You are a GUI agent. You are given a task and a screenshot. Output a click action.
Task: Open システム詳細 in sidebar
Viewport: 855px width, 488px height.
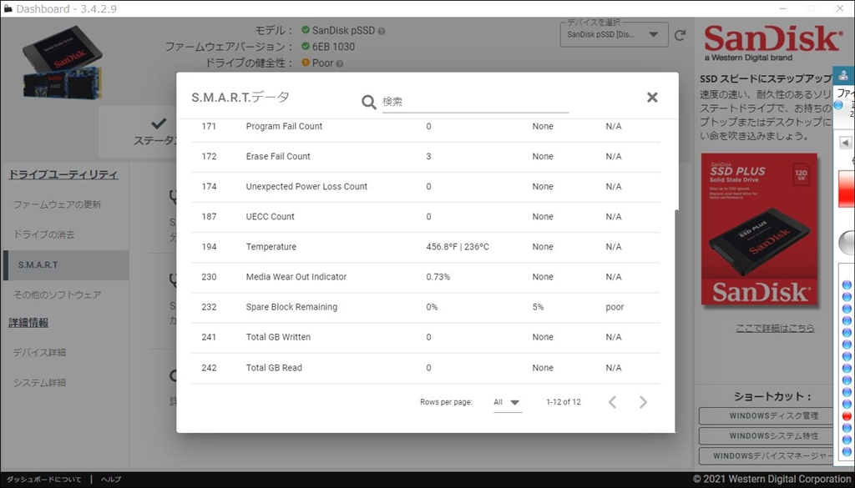tap(40, 382)
